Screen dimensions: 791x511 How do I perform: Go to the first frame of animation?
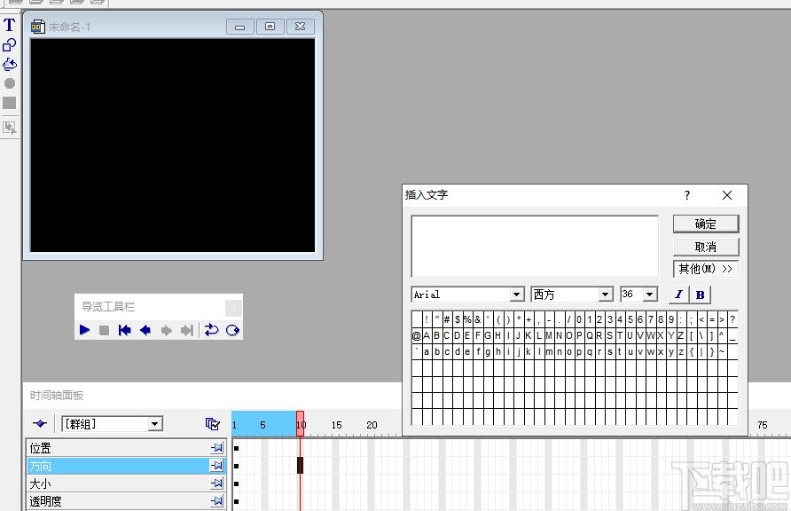(x=125, y=330)
